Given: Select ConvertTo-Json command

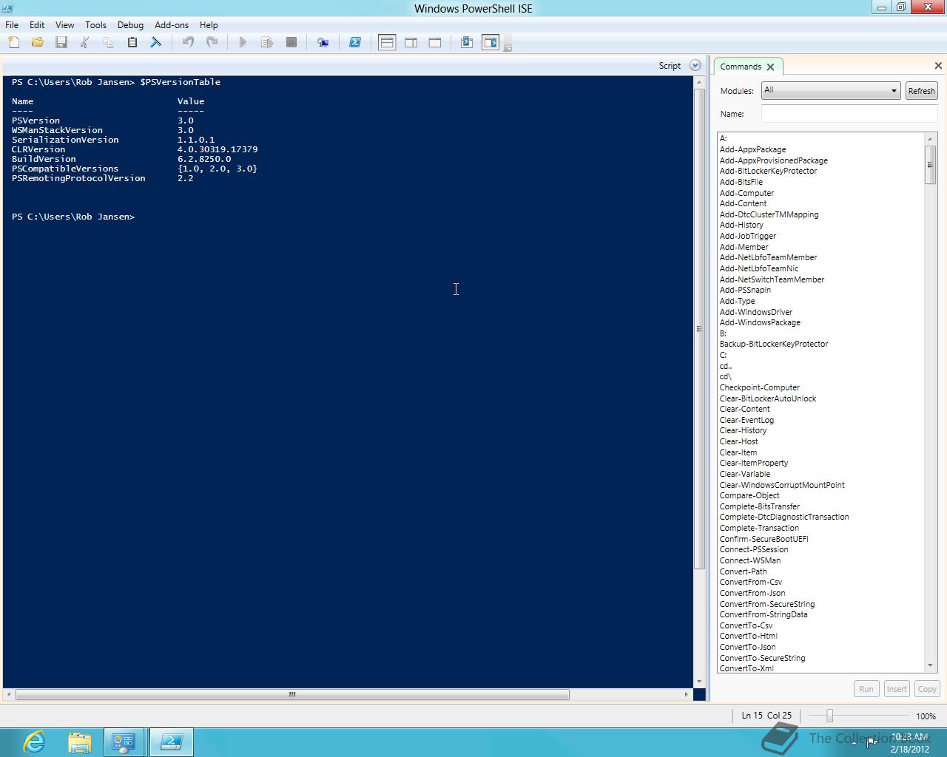Looking at the screenshot, I should click(747, 647).
